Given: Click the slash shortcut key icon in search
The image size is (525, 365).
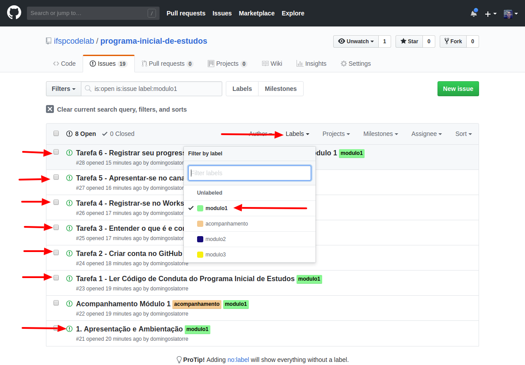Looking at the screenshot, I should point(152,13).
